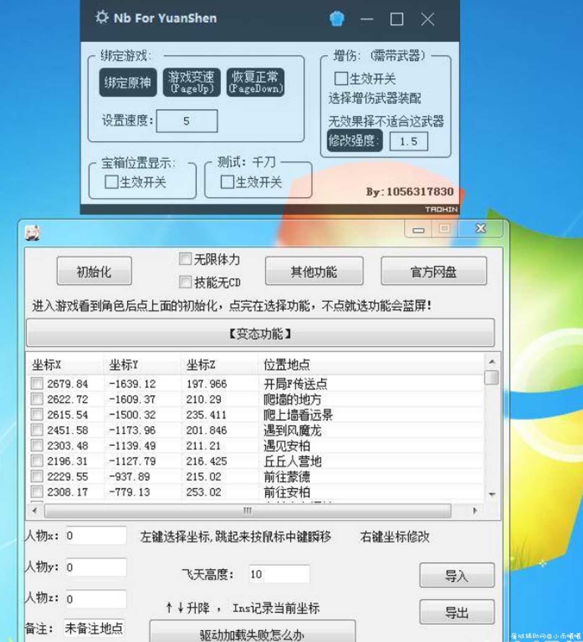Viewport: 583px width, 642px height.
Task: Check the 爬墙的地方 row checkbox
Action: (37, 399)
